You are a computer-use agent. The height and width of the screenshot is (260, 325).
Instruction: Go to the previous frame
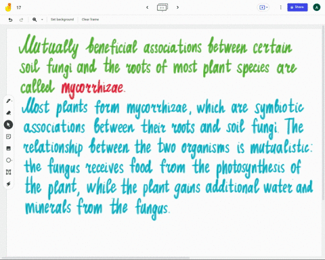pos(148,7)
